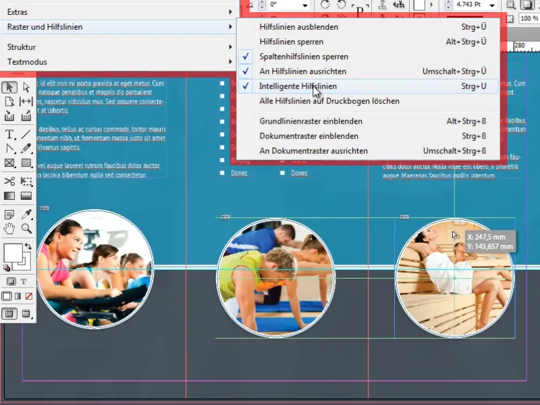
Task: Open the Struktur menu item
Action: tap(119, 47)
